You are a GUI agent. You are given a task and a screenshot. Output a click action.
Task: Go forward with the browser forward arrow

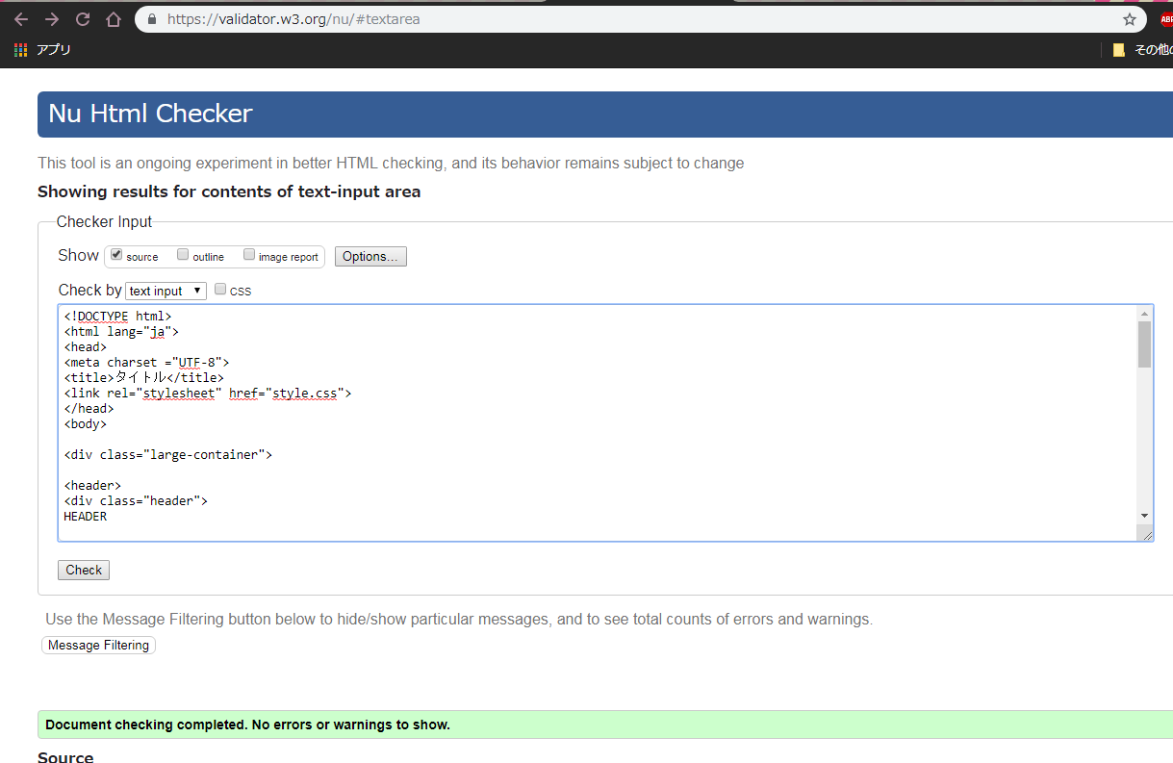tap(52, 19)
